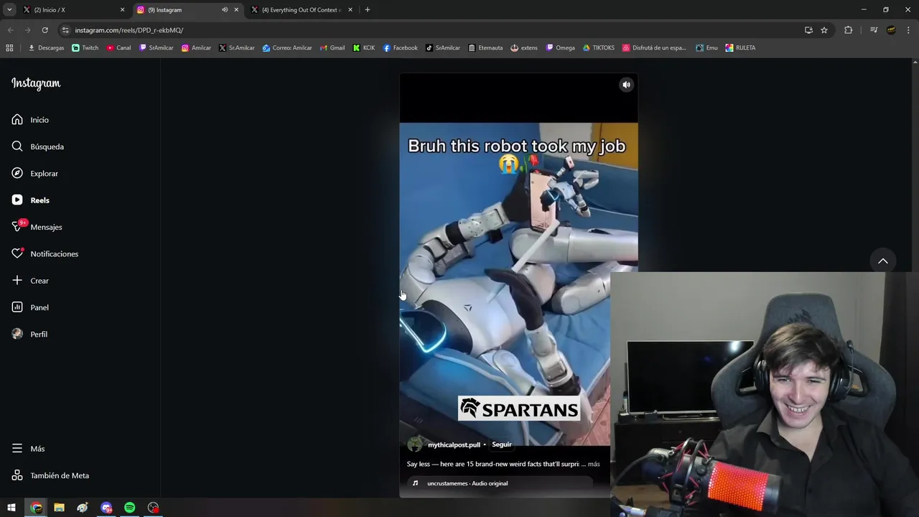Open the KCIK bookmark
The height and width of the screenshot is (517, 919).
pos(364,48)
